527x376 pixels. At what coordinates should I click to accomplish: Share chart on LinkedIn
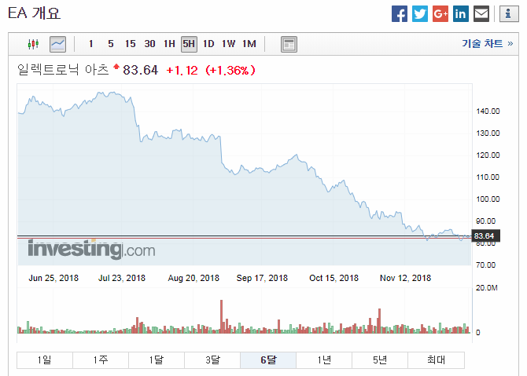[x=461, y=13]
